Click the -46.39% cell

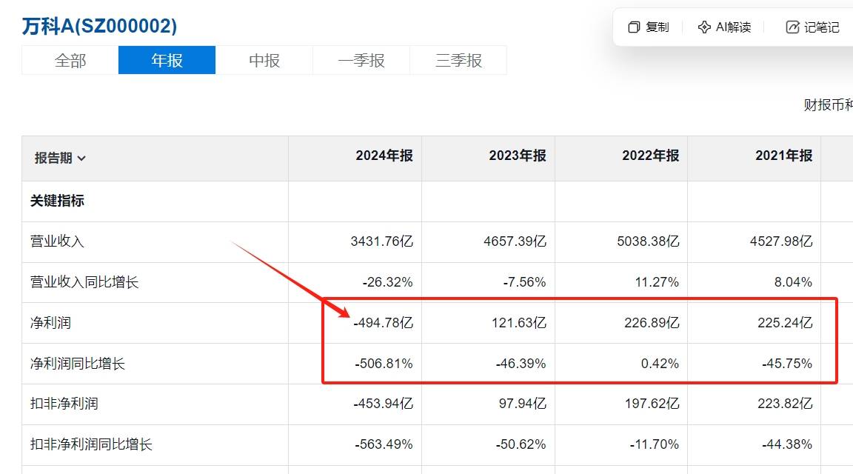[521, 364]
